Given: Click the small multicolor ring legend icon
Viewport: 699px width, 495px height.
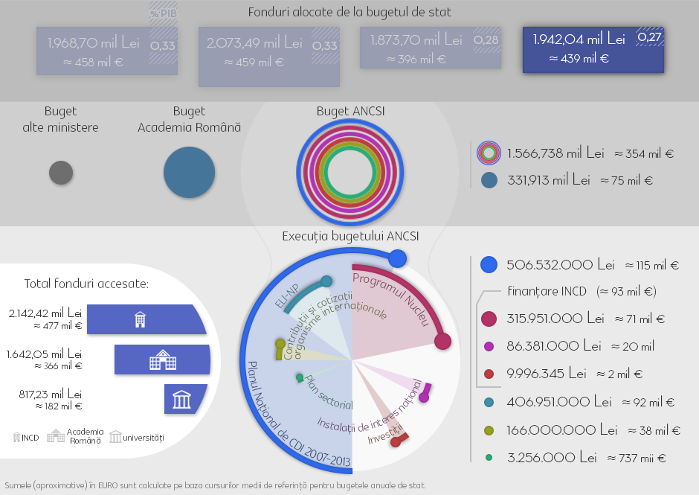Looking at the screenshot, I should (489, 153).
